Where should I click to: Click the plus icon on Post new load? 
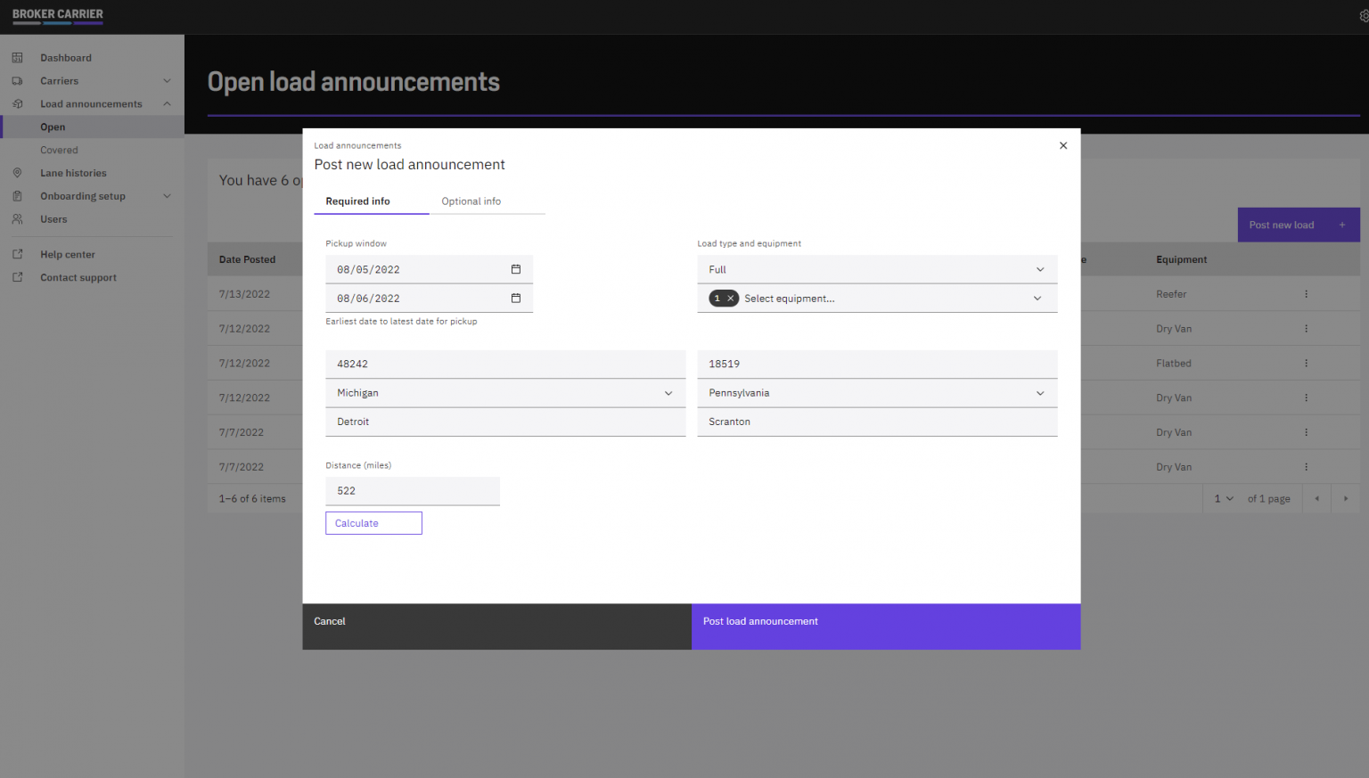tap(1342, 225)
